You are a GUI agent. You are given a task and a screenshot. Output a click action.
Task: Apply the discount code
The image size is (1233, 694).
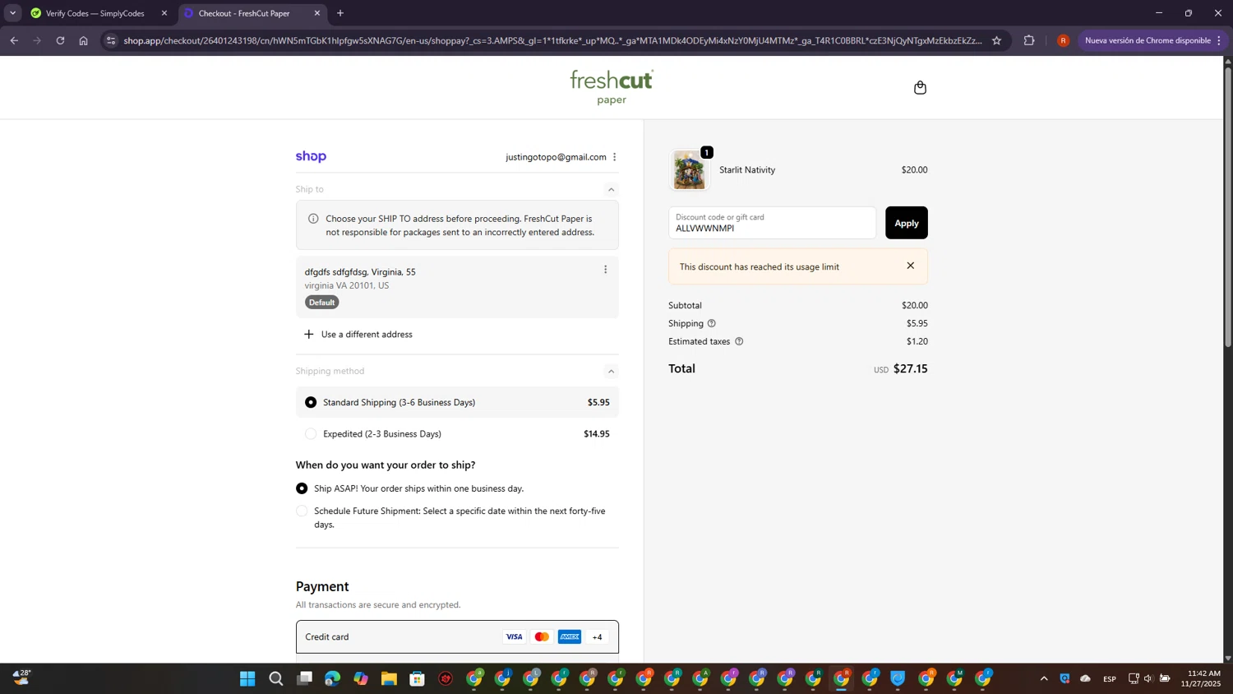click(x=906, y=223)
